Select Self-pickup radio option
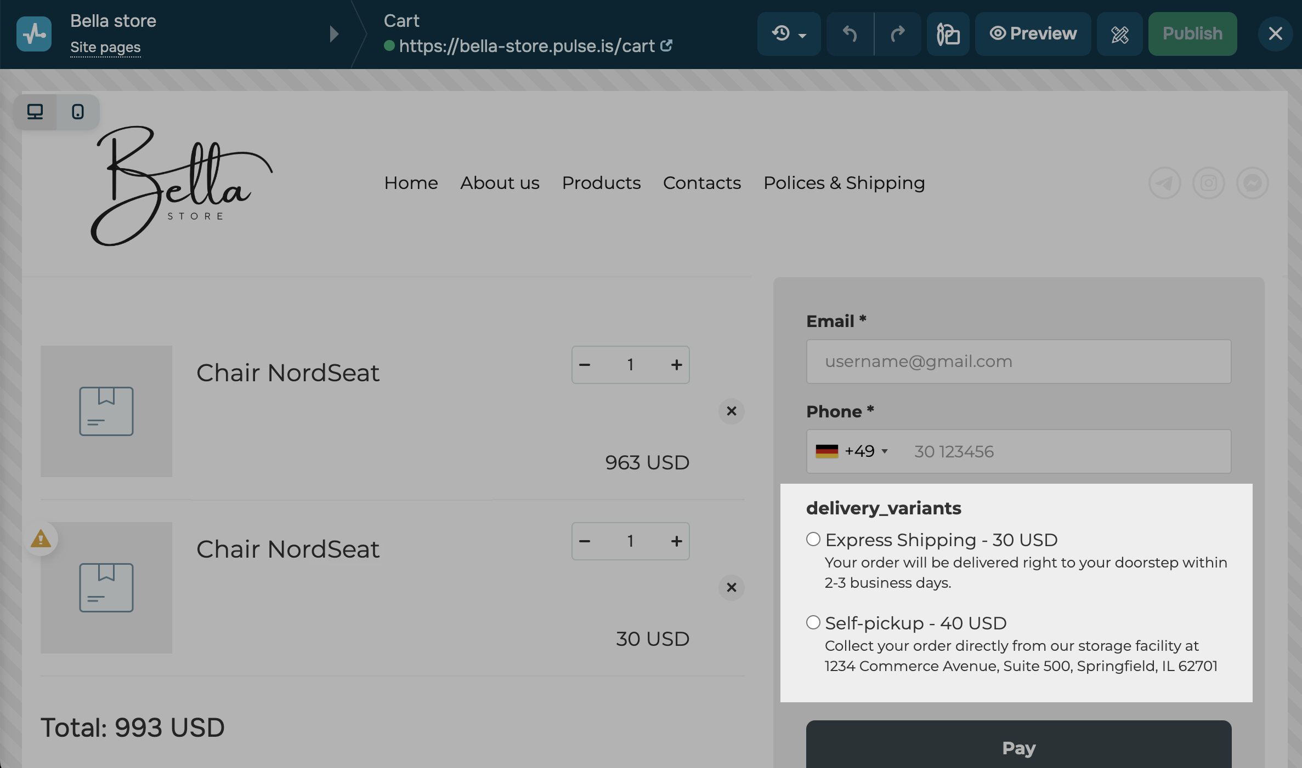 tap(813, 623)
